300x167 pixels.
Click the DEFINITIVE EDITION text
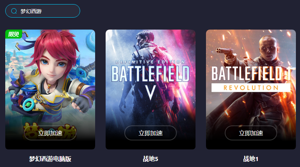tap(151, 62)
